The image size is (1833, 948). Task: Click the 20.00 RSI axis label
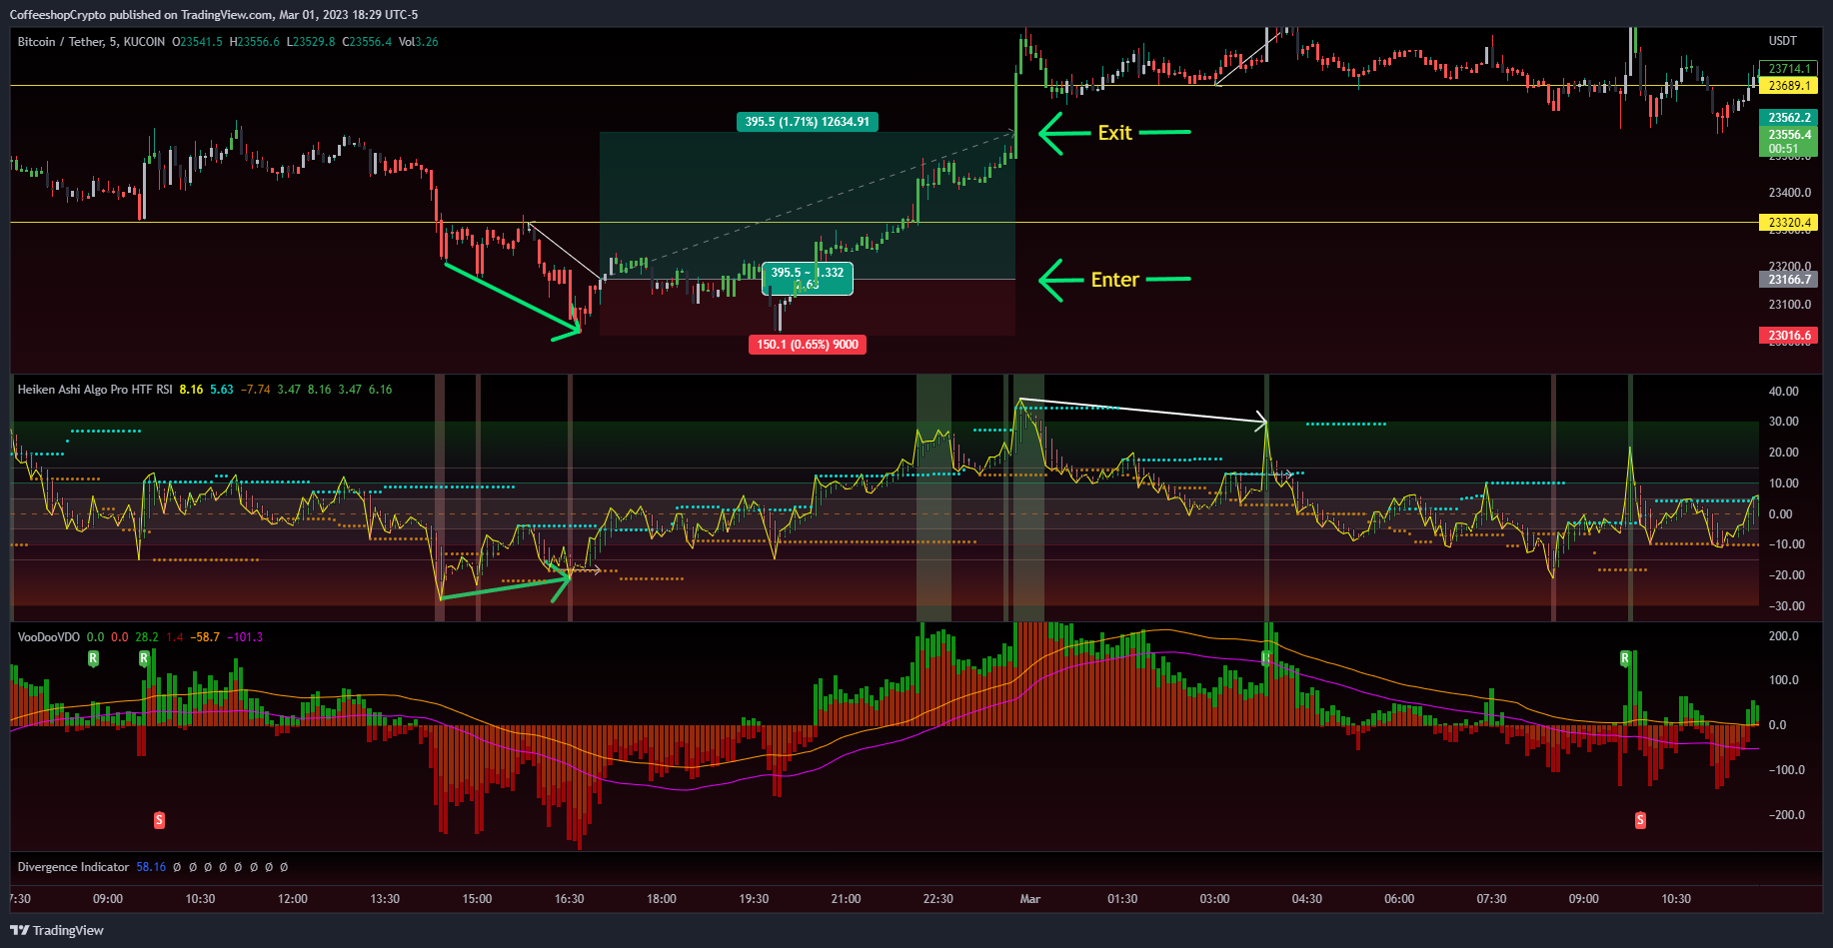coord(1784,453)
